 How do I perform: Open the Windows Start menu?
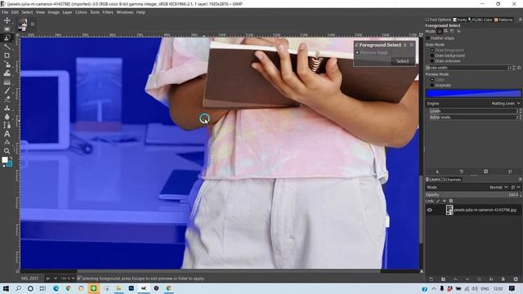coord(6,288)
